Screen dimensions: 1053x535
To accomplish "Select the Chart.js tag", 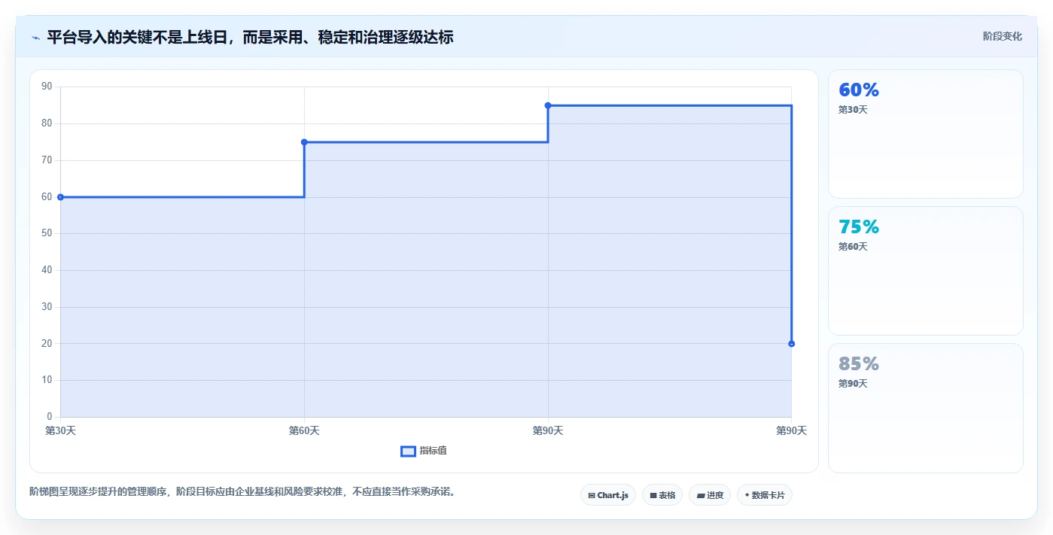I will [x=608, y=495].
